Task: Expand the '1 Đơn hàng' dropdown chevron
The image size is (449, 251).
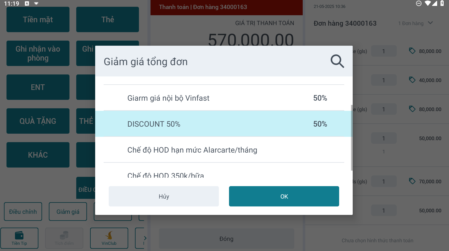Action: pos(430,23)
